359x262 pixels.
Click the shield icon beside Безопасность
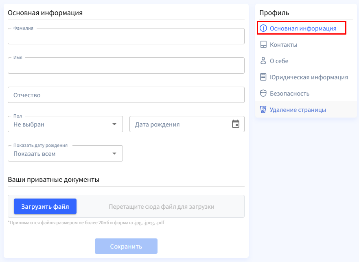(263, 93)
